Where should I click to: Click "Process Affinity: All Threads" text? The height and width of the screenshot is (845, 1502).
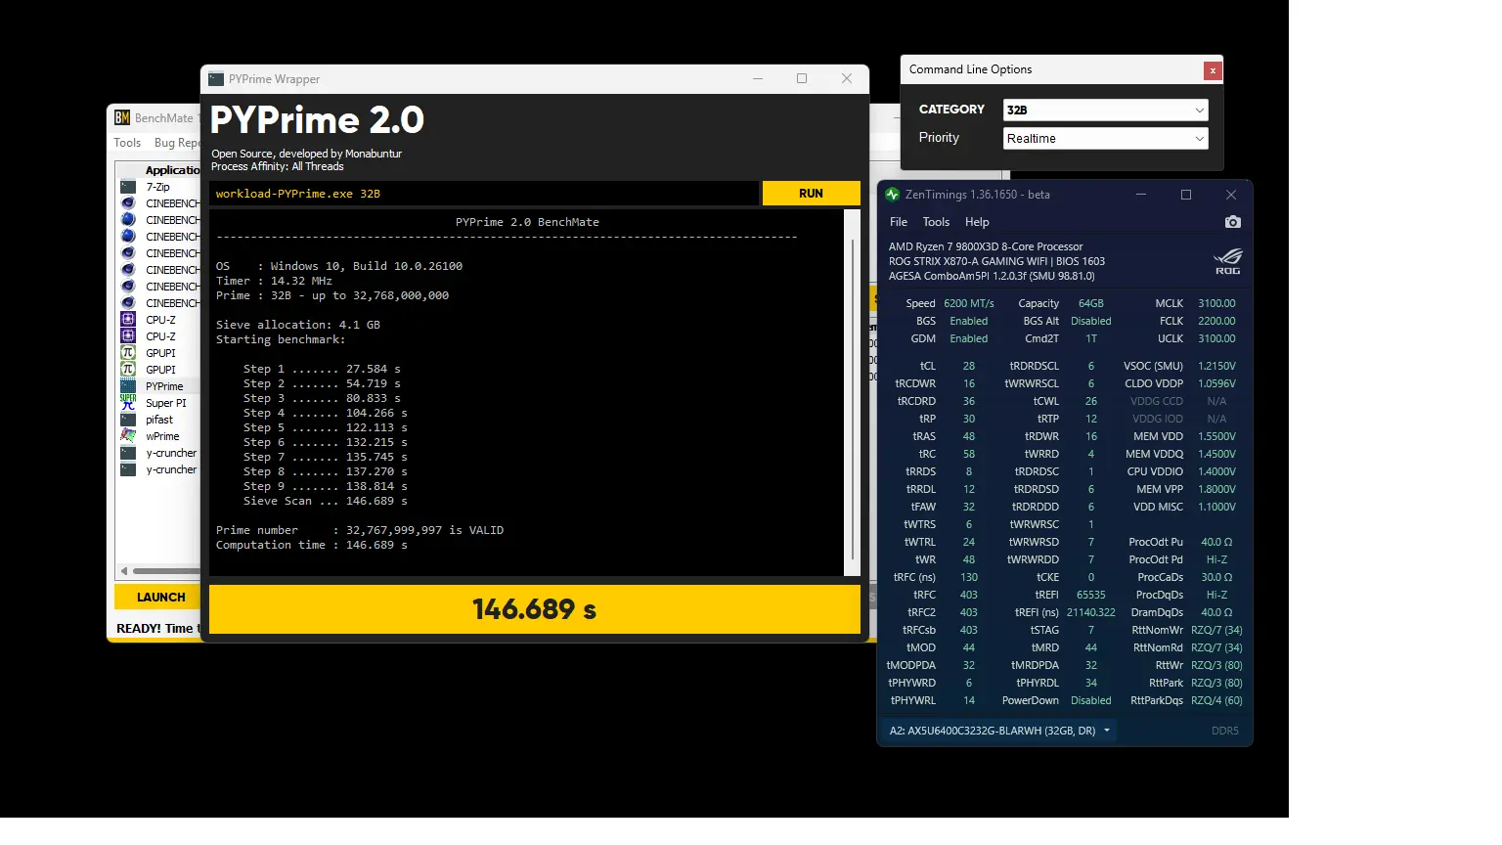point(278,166)
